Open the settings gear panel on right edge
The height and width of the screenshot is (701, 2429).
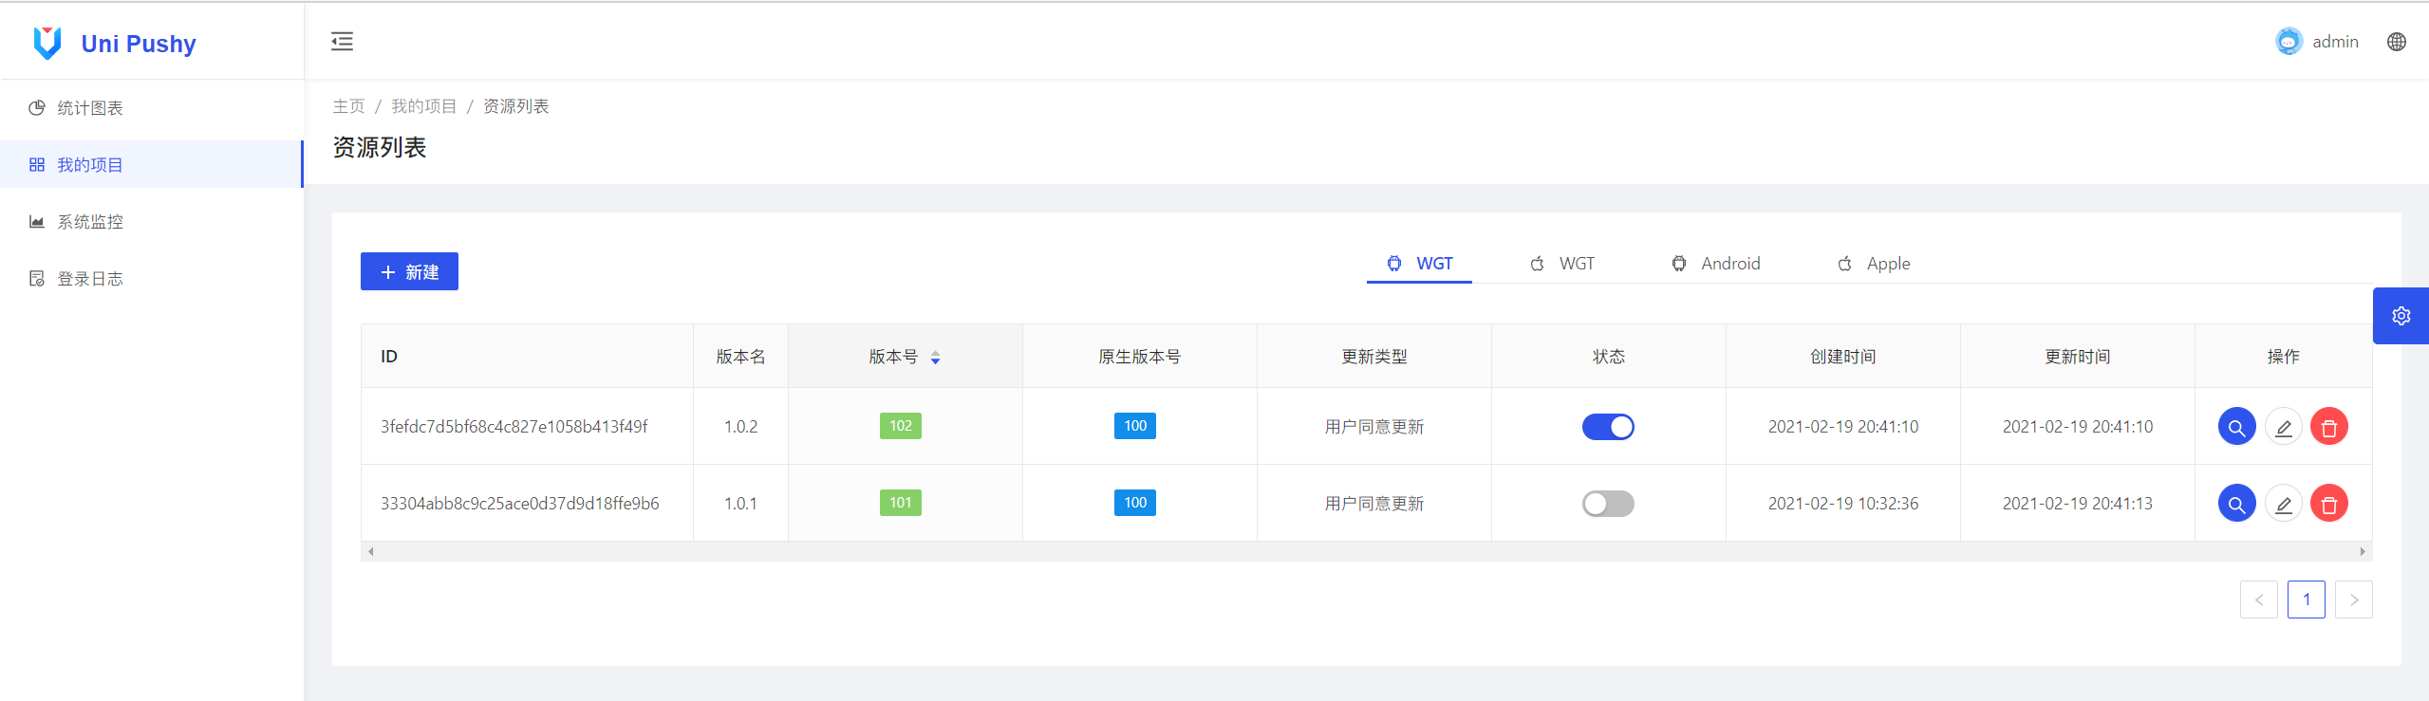[2401, 316]
